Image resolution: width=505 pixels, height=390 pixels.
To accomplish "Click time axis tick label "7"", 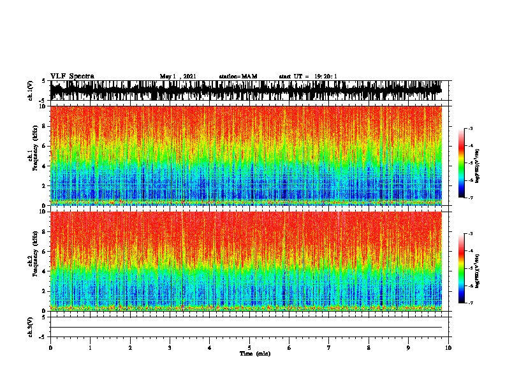I will 329,348.
